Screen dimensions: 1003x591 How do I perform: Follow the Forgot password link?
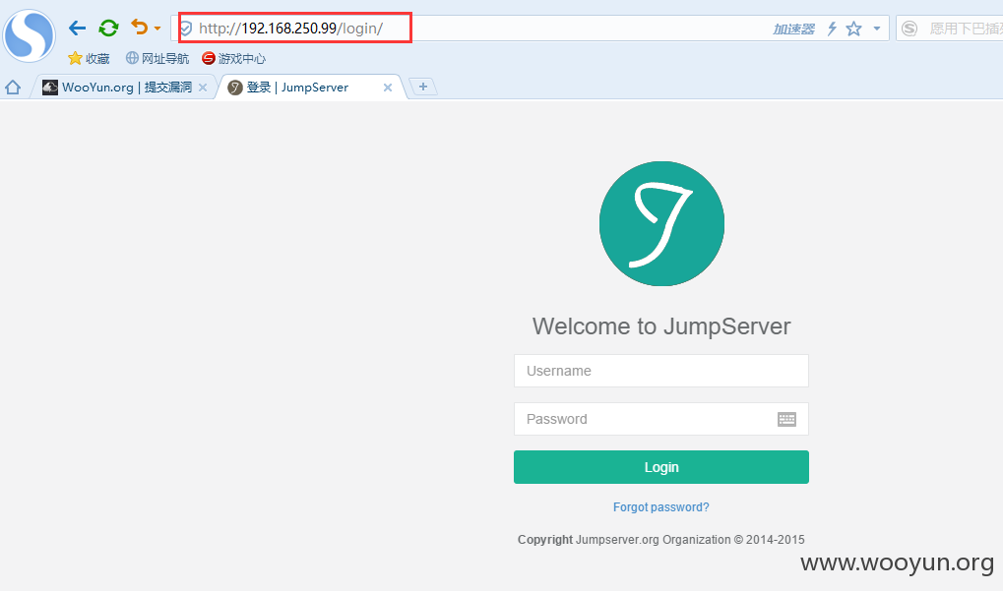pos(660,507)
